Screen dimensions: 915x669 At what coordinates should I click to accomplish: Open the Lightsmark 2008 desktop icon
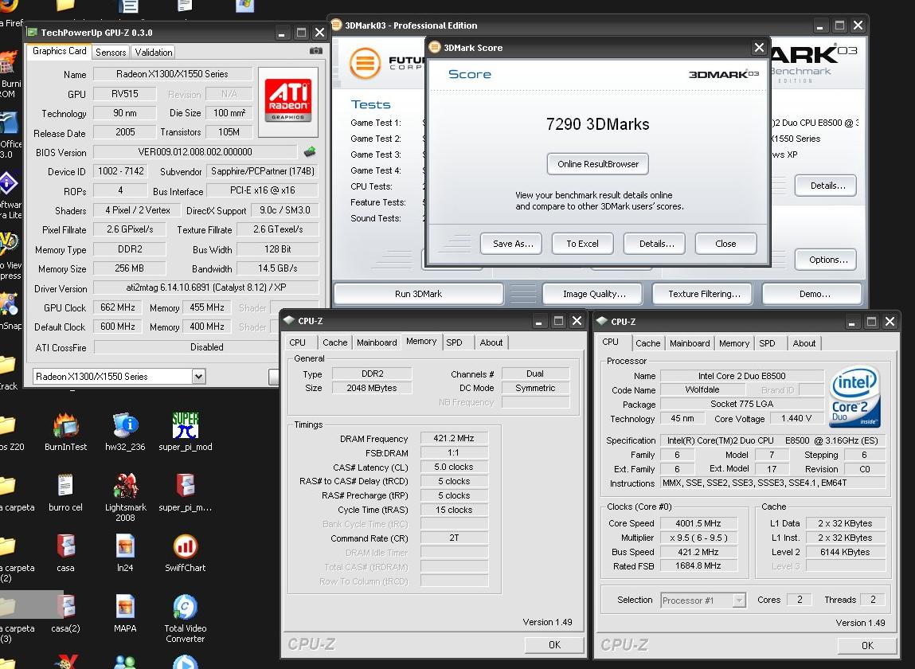point(126,486)
